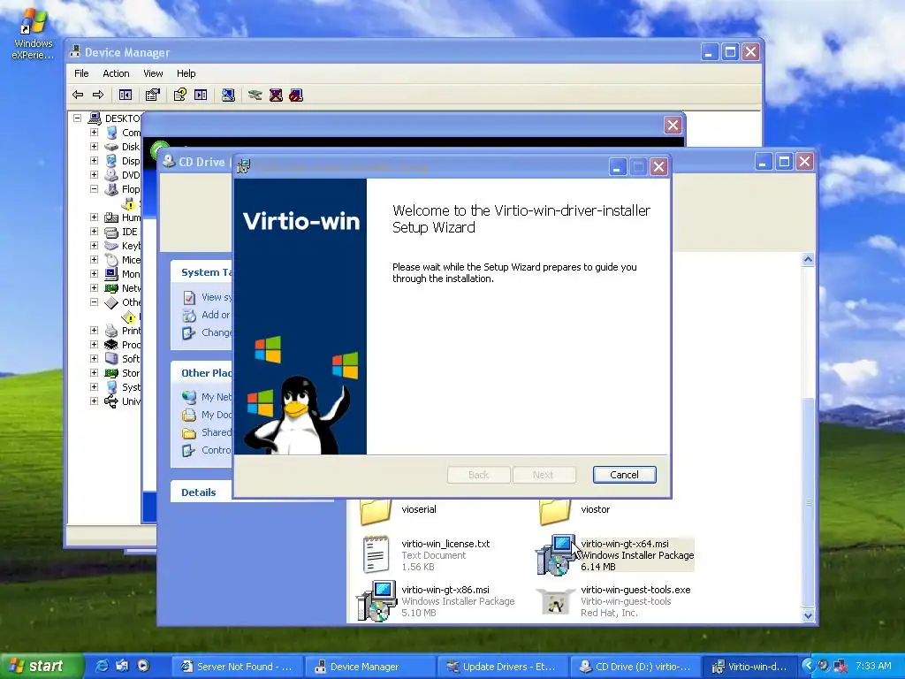Click the Processors icon in device tree

point(111,345)
